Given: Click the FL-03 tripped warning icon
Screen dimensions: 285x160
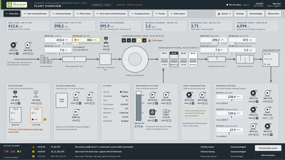Looking at the screenshot, I should [149, 41].
